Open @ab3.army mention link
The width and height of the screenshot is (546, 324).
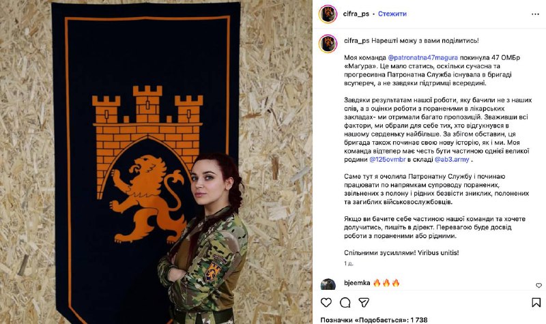click(452, 160)
